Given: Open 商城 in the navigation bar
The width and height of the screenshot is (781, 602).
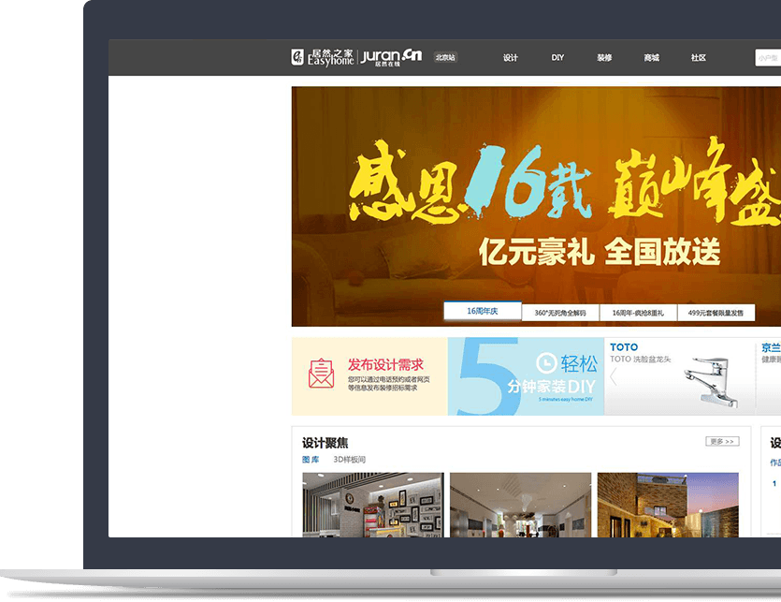Looking at the screenshot, I should [x=651, y=58].
